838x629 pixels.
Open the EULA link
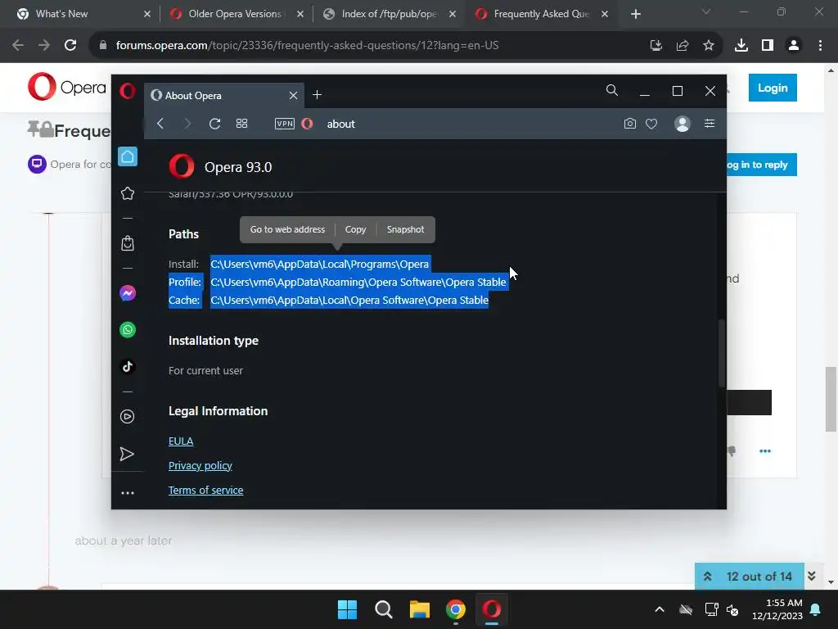(x=181, y=441)
